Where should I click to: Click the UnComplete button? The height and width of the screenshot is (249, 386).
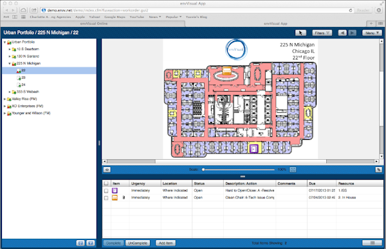138,243
